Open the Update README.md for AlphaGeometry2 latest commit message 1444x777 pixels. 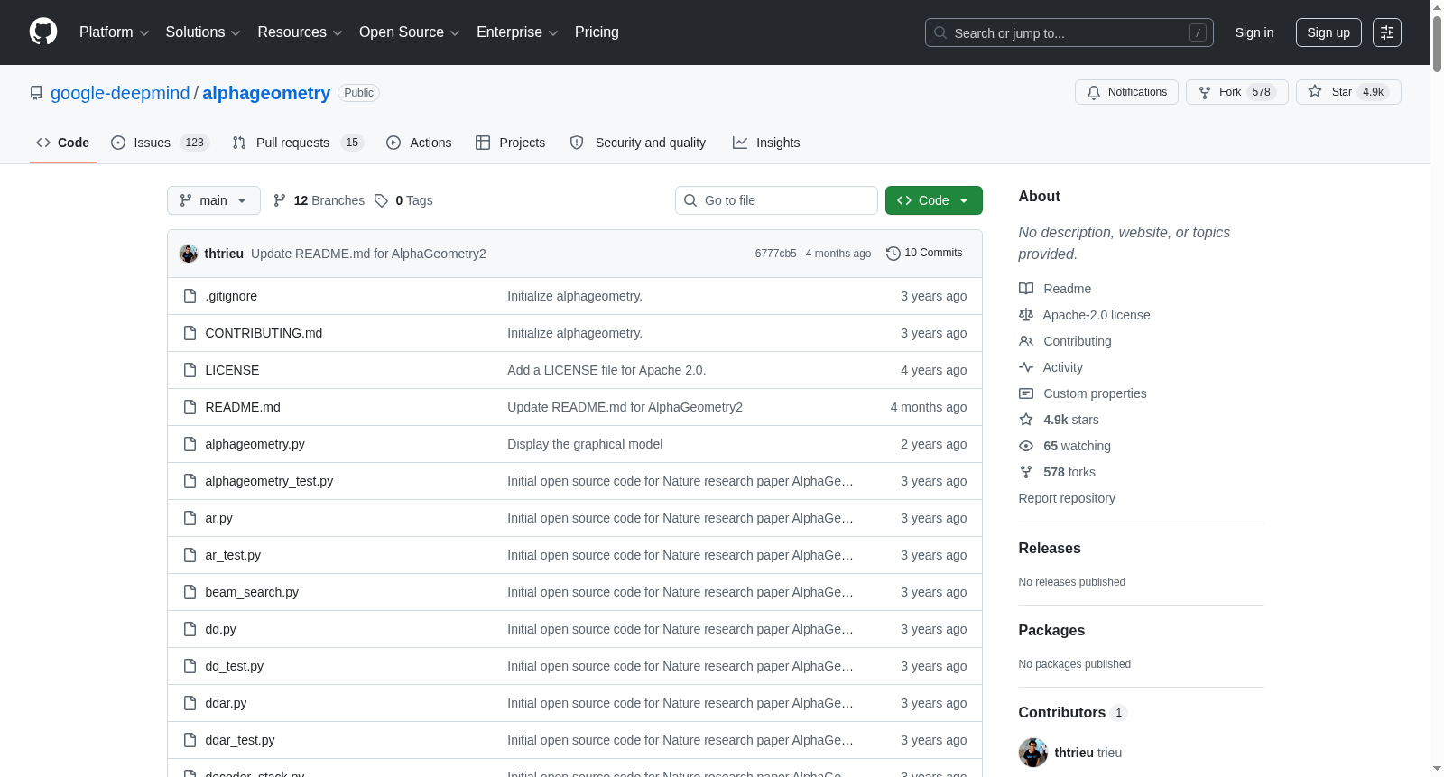click(368, 254)
